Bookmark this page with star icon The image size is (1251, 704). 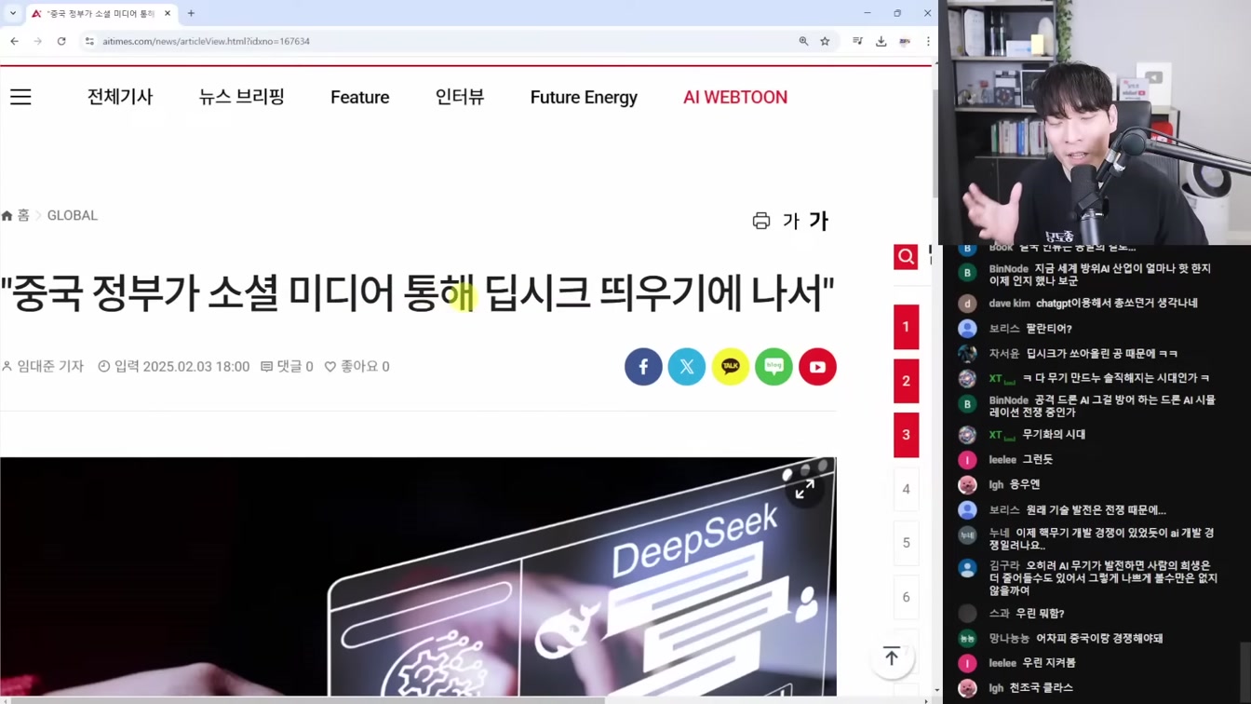[825, 41]
